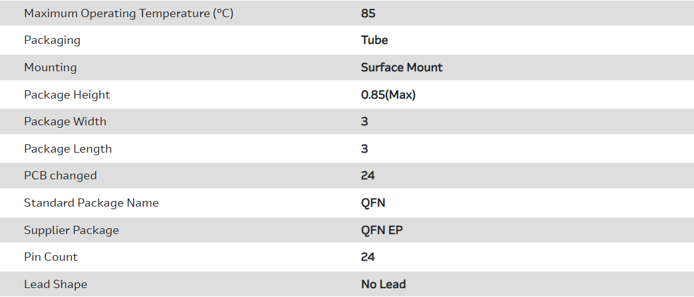Select the Package Length value 3
694x297 pixels.
[365, 149]
